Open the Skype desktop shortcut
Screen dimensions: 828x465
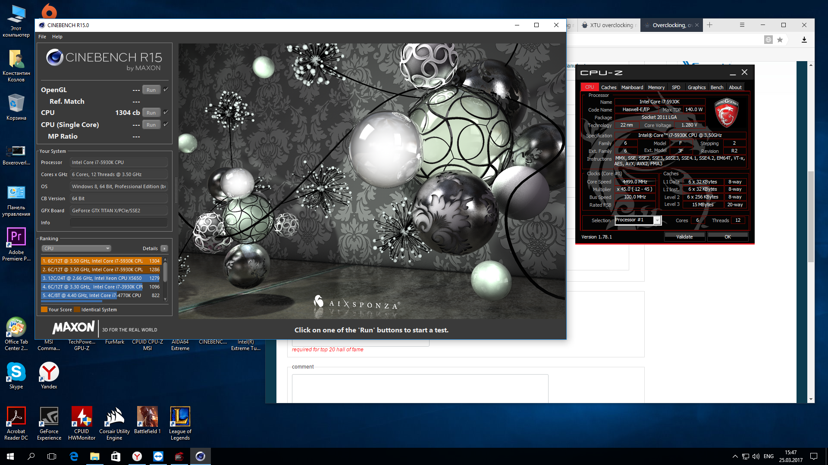[x=16, y=375]
